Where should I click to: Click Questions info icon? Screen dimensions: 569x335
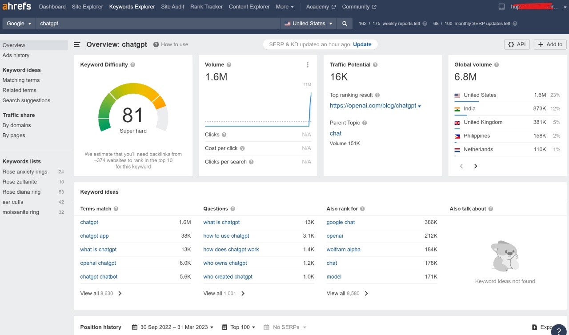233,209
